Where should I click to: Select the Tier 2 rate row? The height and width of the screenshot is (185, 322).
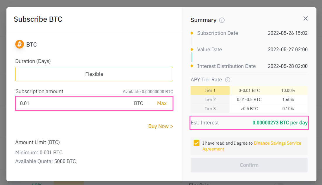(249, 100)
